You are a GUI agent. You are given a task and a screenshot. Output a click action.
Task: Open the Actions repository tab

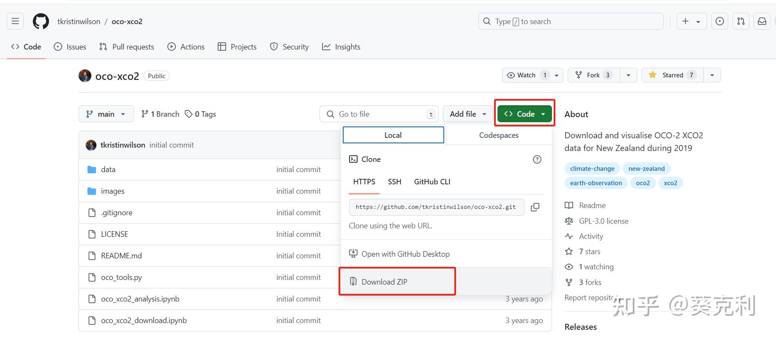tap(186, 47)
